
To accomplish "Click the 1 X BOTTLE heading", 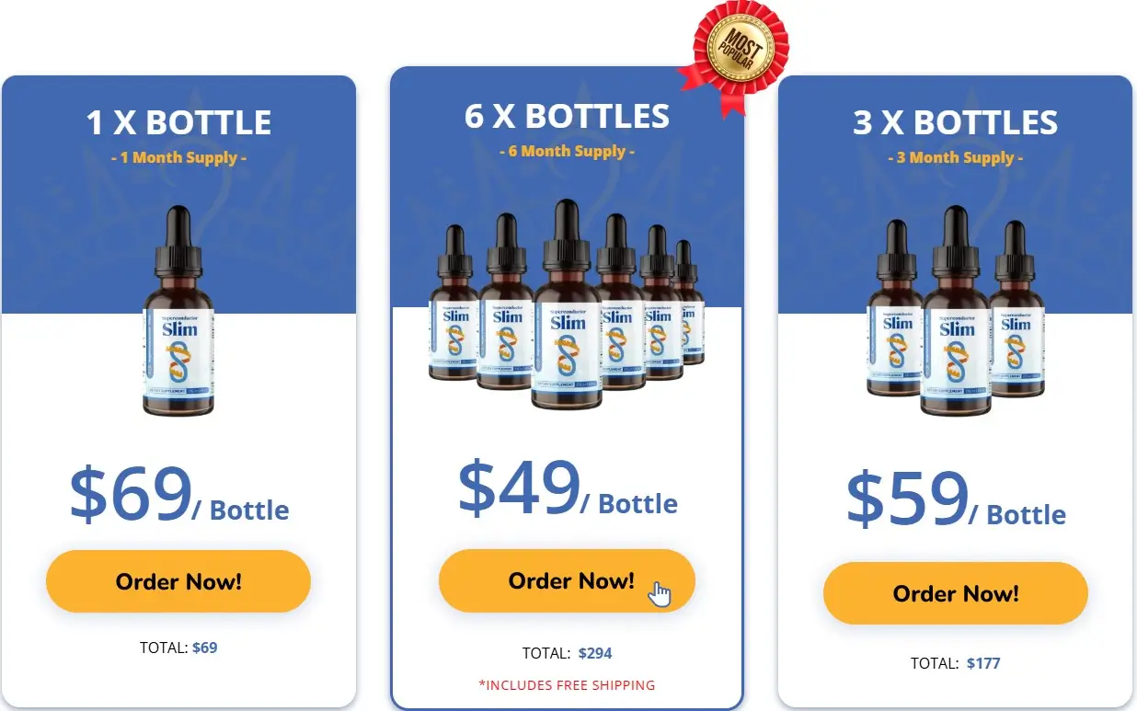I will (178, 123).
